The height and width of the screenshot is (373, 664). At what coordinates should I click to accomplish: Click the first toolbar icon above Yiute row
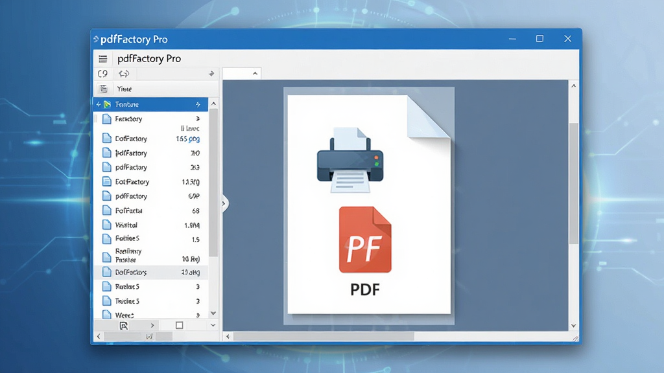pos(102,74)
